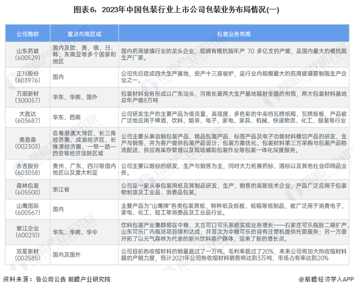Select the 永吉股份 (603058) company cell
This screenshot has width=354, height=289.
pyautogui.click(x=27, y=170)
